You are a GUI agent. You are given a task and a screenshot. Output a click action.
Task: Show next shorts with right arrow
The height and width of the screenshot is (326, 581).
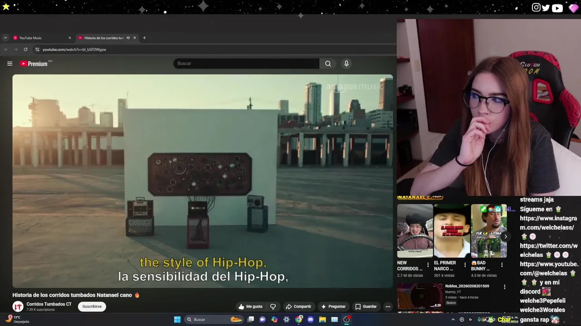(x=505, y=236)
